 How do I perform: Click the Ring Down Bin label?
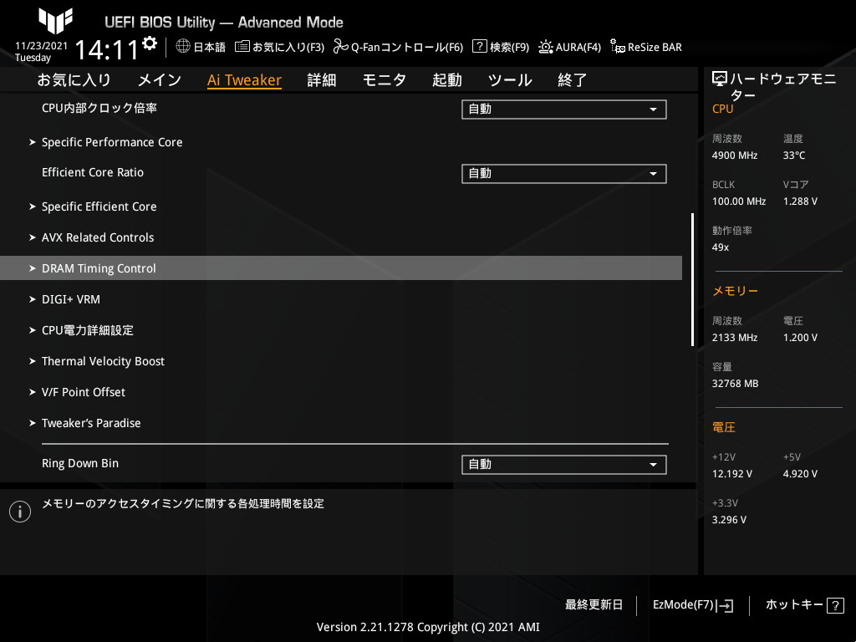pyautogui.click(x=80, y=463)
